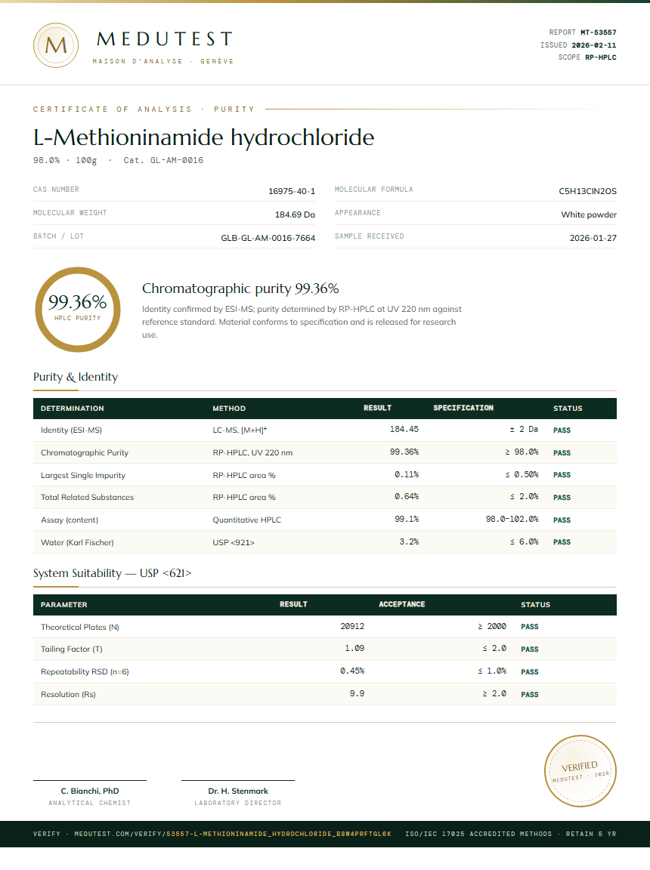Select the 0.64% related substances result
650x870 pixels.
(407, 497)
